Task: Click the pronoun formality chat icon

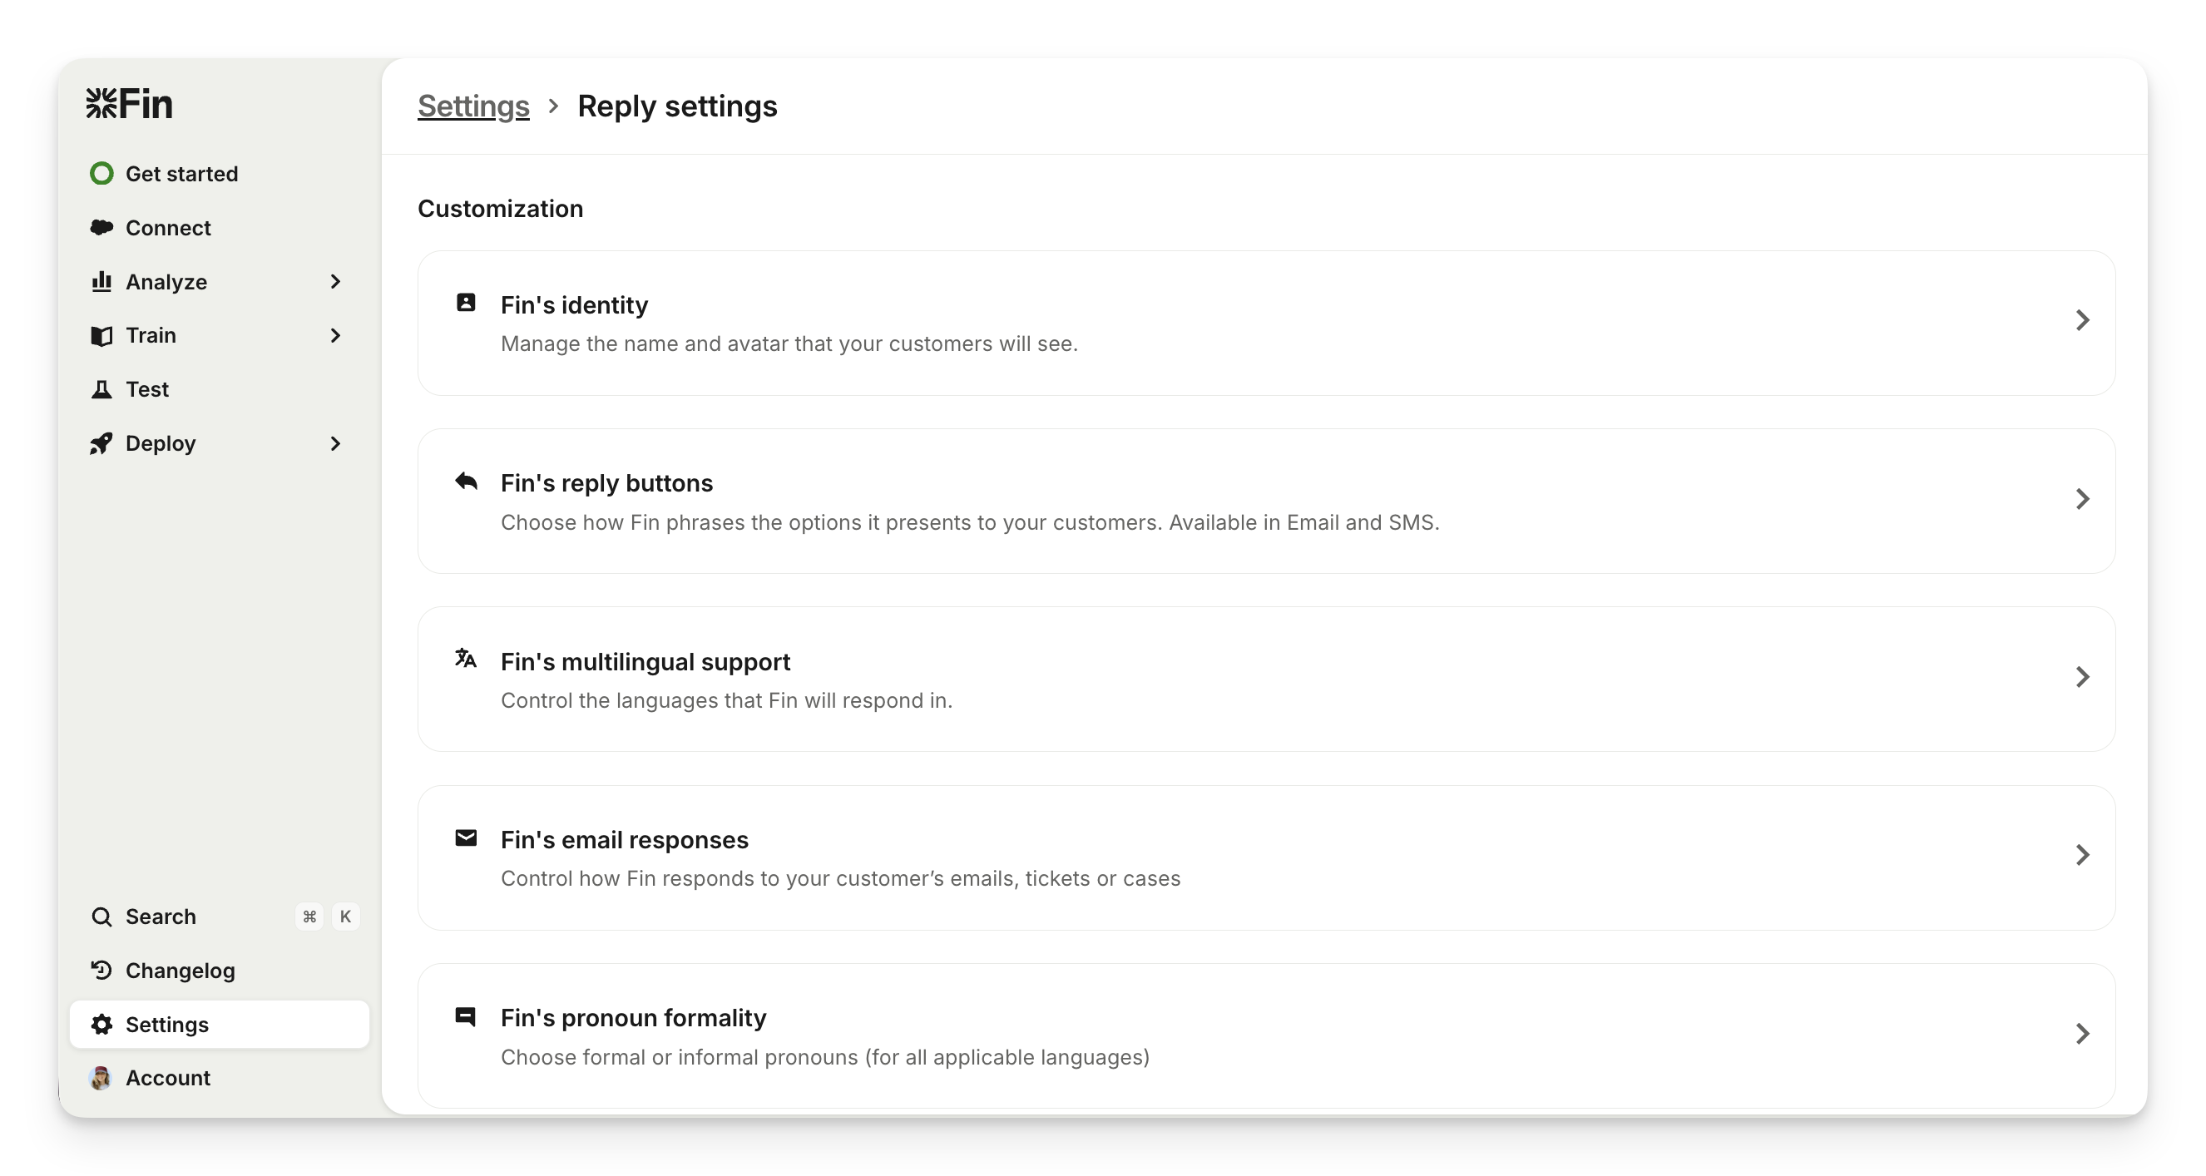Action: [x=466, y=1016]
